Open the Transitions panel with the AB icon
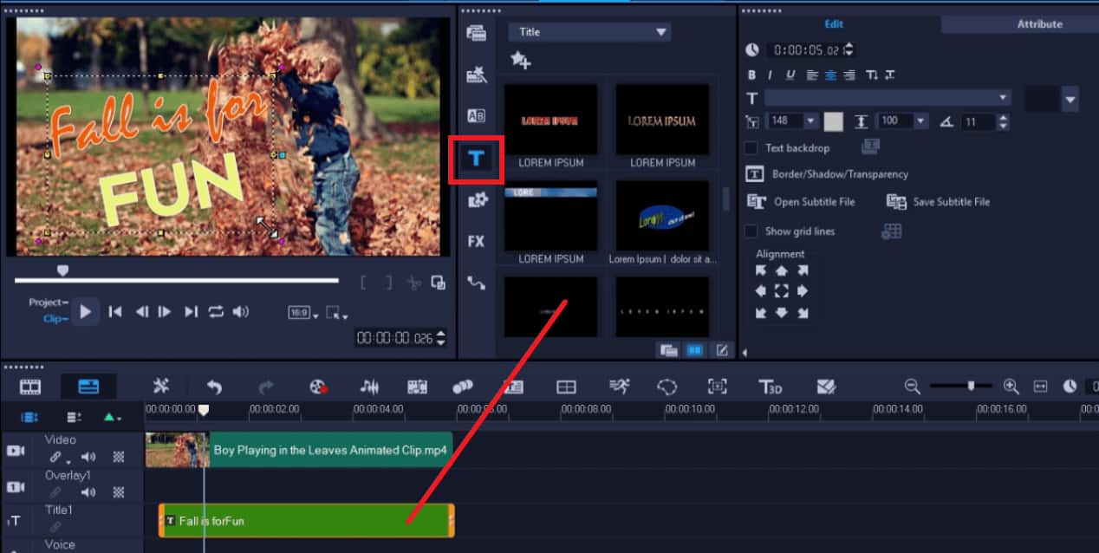This screenshot has height=553, width=1099. (474, 114)
